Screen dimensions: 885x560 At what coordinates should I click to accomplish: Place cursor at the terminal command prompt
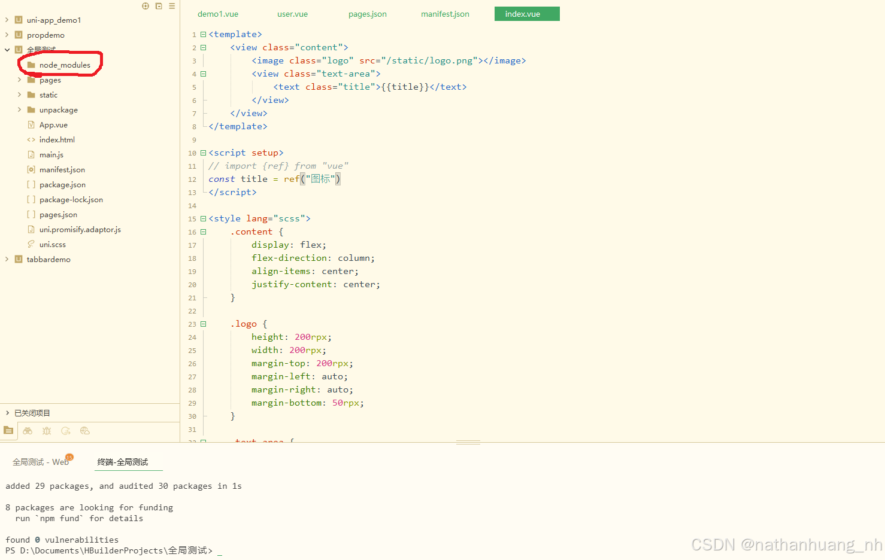click(x=220, y=550)
